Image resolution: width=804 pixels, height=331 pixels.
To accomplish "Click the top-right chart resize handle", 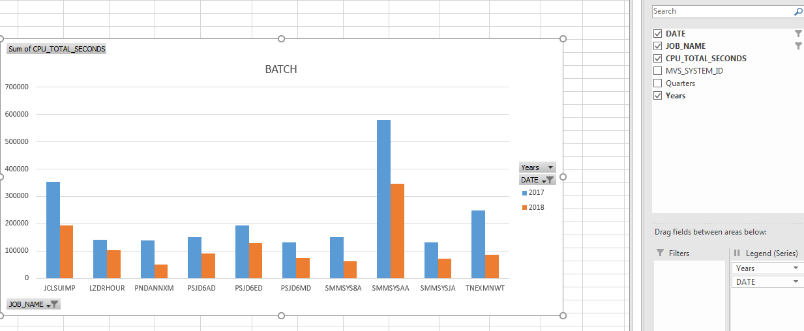I will [563, 39].
